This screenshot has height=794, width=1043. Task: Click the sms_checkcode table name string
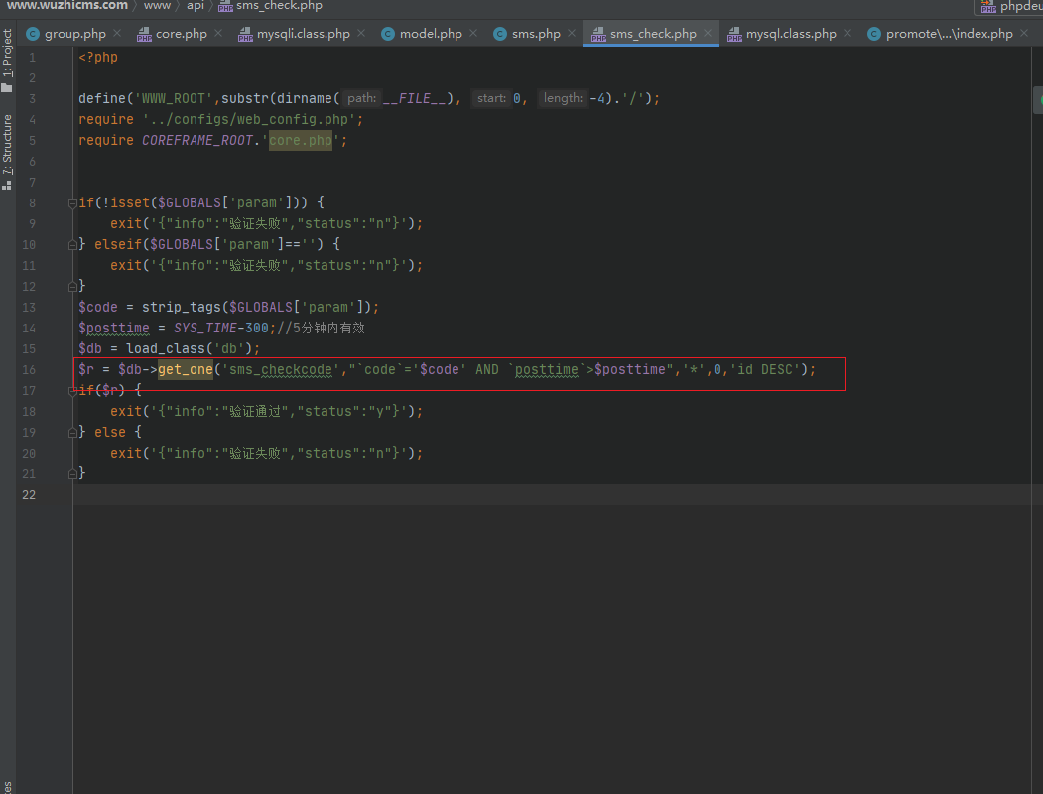280,370
